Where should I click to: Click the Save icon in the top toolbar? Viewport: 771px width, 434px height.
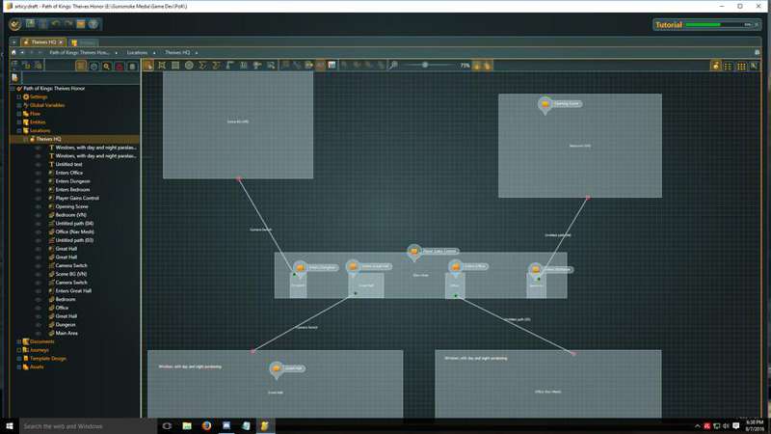(30, 23)
